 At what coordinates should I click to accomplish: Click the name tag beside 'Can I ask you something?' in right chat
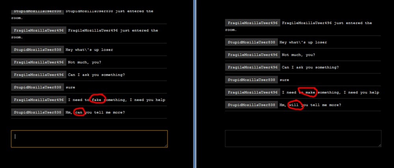point(253,67)
